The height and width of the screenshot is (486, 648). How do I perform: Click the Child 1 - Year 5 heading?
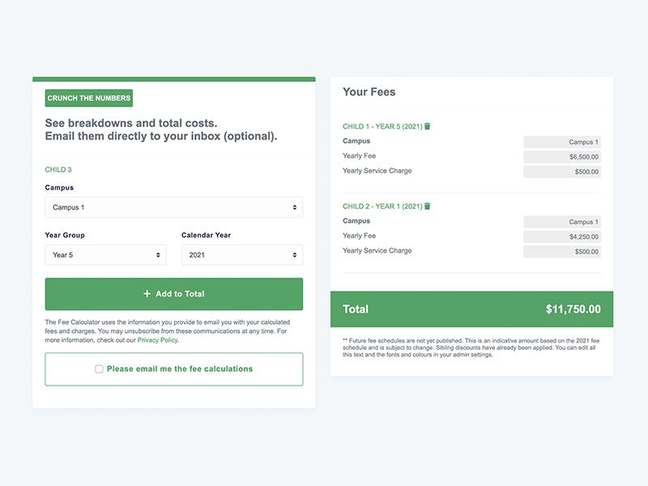pos(382,126)
